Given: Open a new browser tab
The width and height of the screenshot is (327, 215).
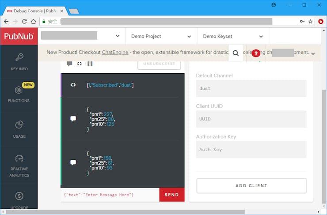Looking at the screenshot, I should click(x=74, y=11).
